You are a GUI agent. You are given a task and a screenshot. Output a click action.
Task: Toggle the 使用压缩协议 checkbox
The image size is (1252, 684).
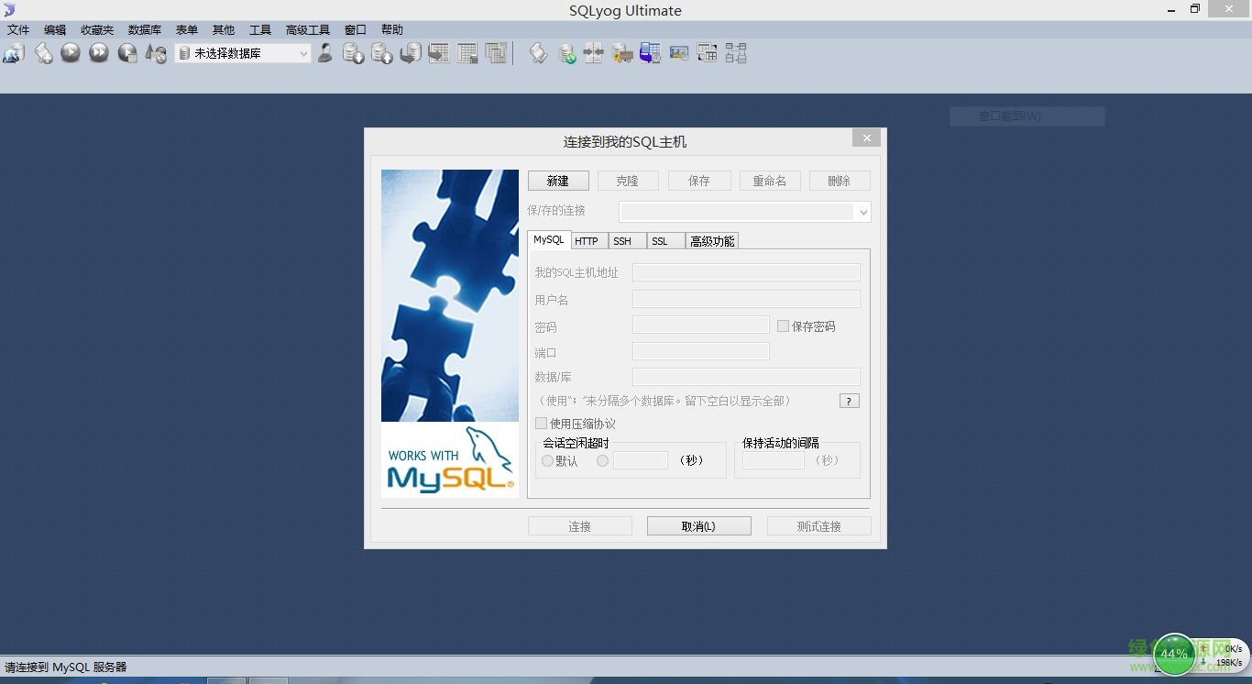(542, 423)
